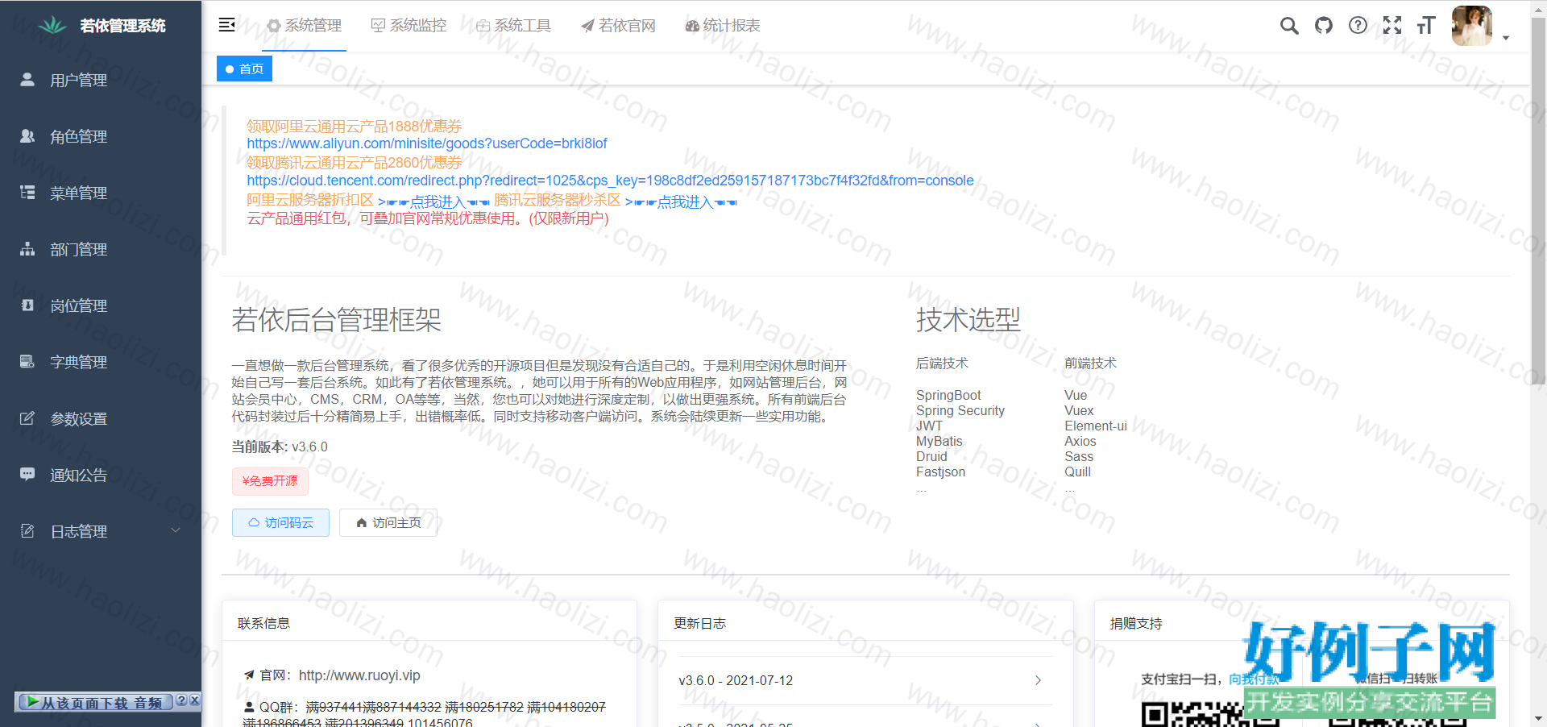Click the 从该页面下载 音频 download button
Viewport: 1547px width, 727px height.
coord(94,702)
